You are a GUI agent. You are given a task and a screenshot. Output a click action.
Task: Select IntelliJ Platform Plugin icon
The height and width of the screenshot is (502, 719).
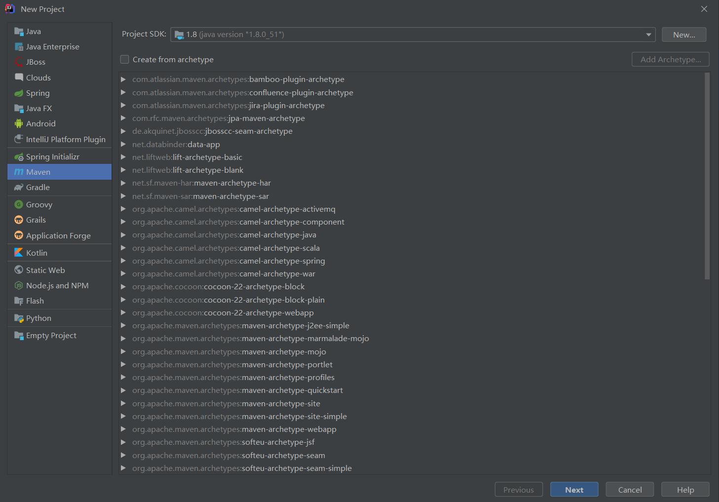coord(19,139)
